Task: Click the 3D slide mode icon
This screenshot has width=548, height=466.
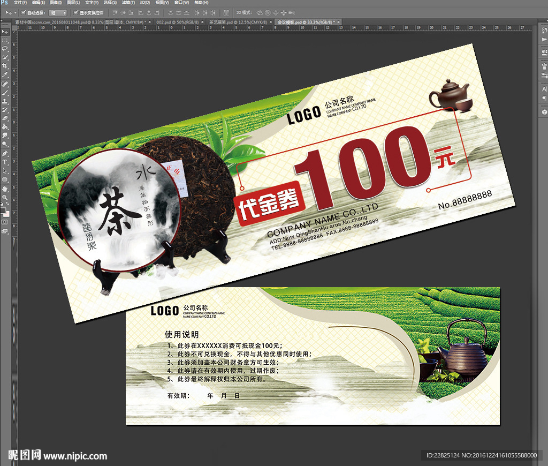Action: (x=284, y=13)
